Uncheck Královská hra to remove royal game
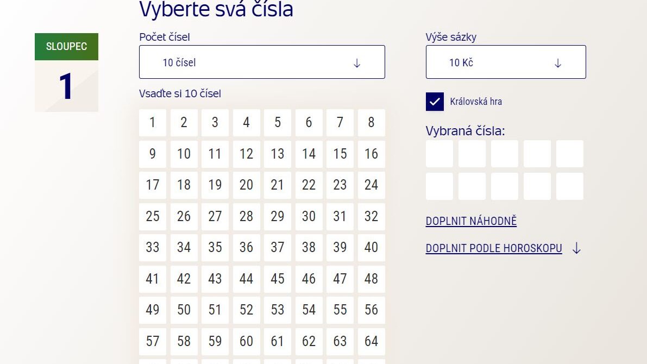The image size is (647, 364). click(435, 102)
